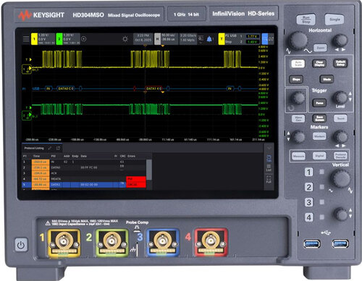Viewport: 362px width, 281px height.
Task: Select the CRC column header in listing
Action: (123, 156)
